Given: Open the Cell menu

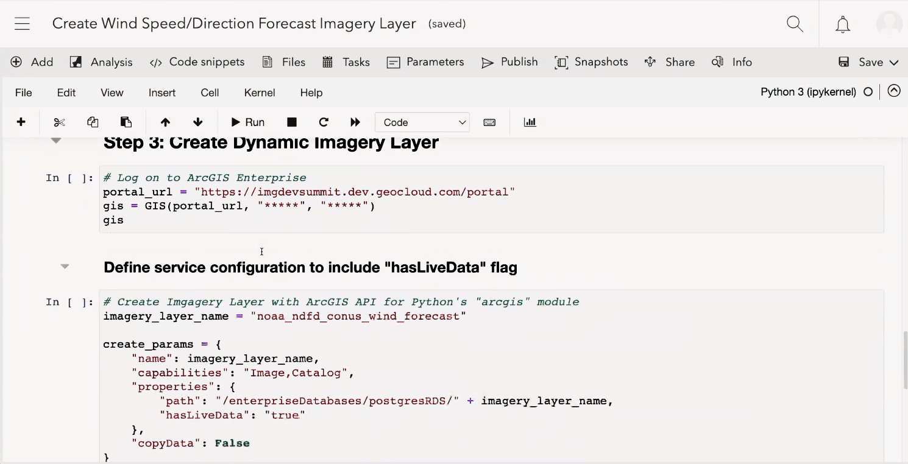Looking at the screenshot, I should (x=210, y=93).
